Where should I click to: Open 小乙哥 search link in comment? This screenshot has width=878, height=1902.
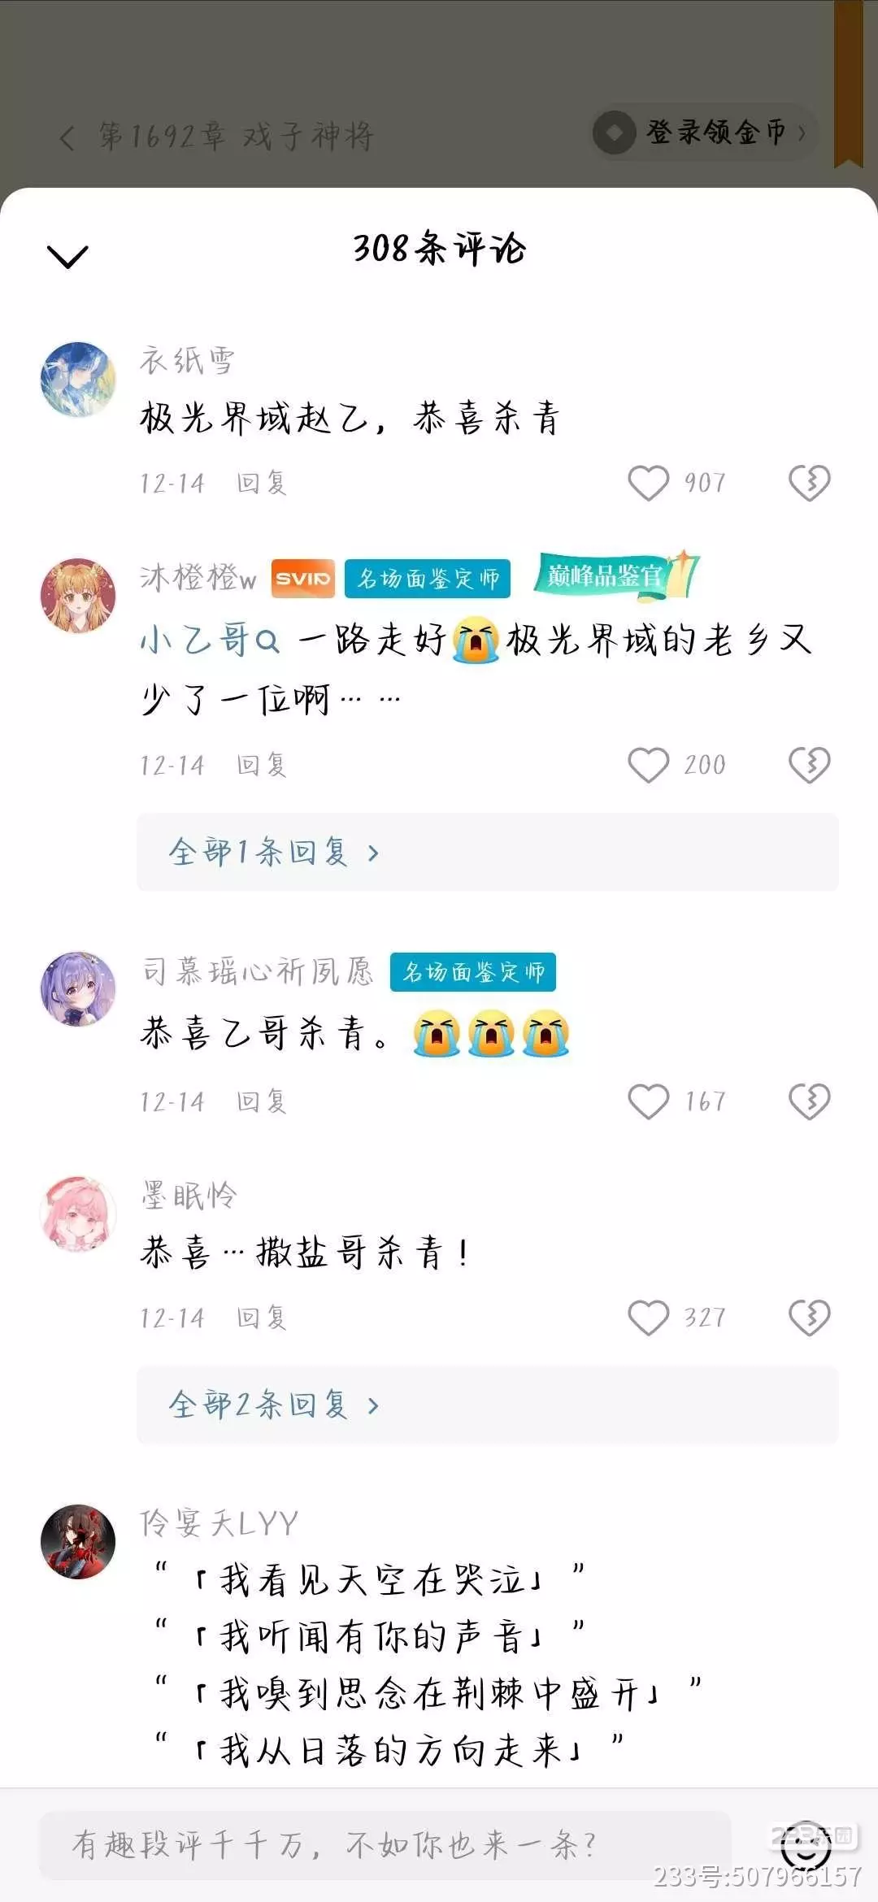pyautogui.click(x=210, y=641)
